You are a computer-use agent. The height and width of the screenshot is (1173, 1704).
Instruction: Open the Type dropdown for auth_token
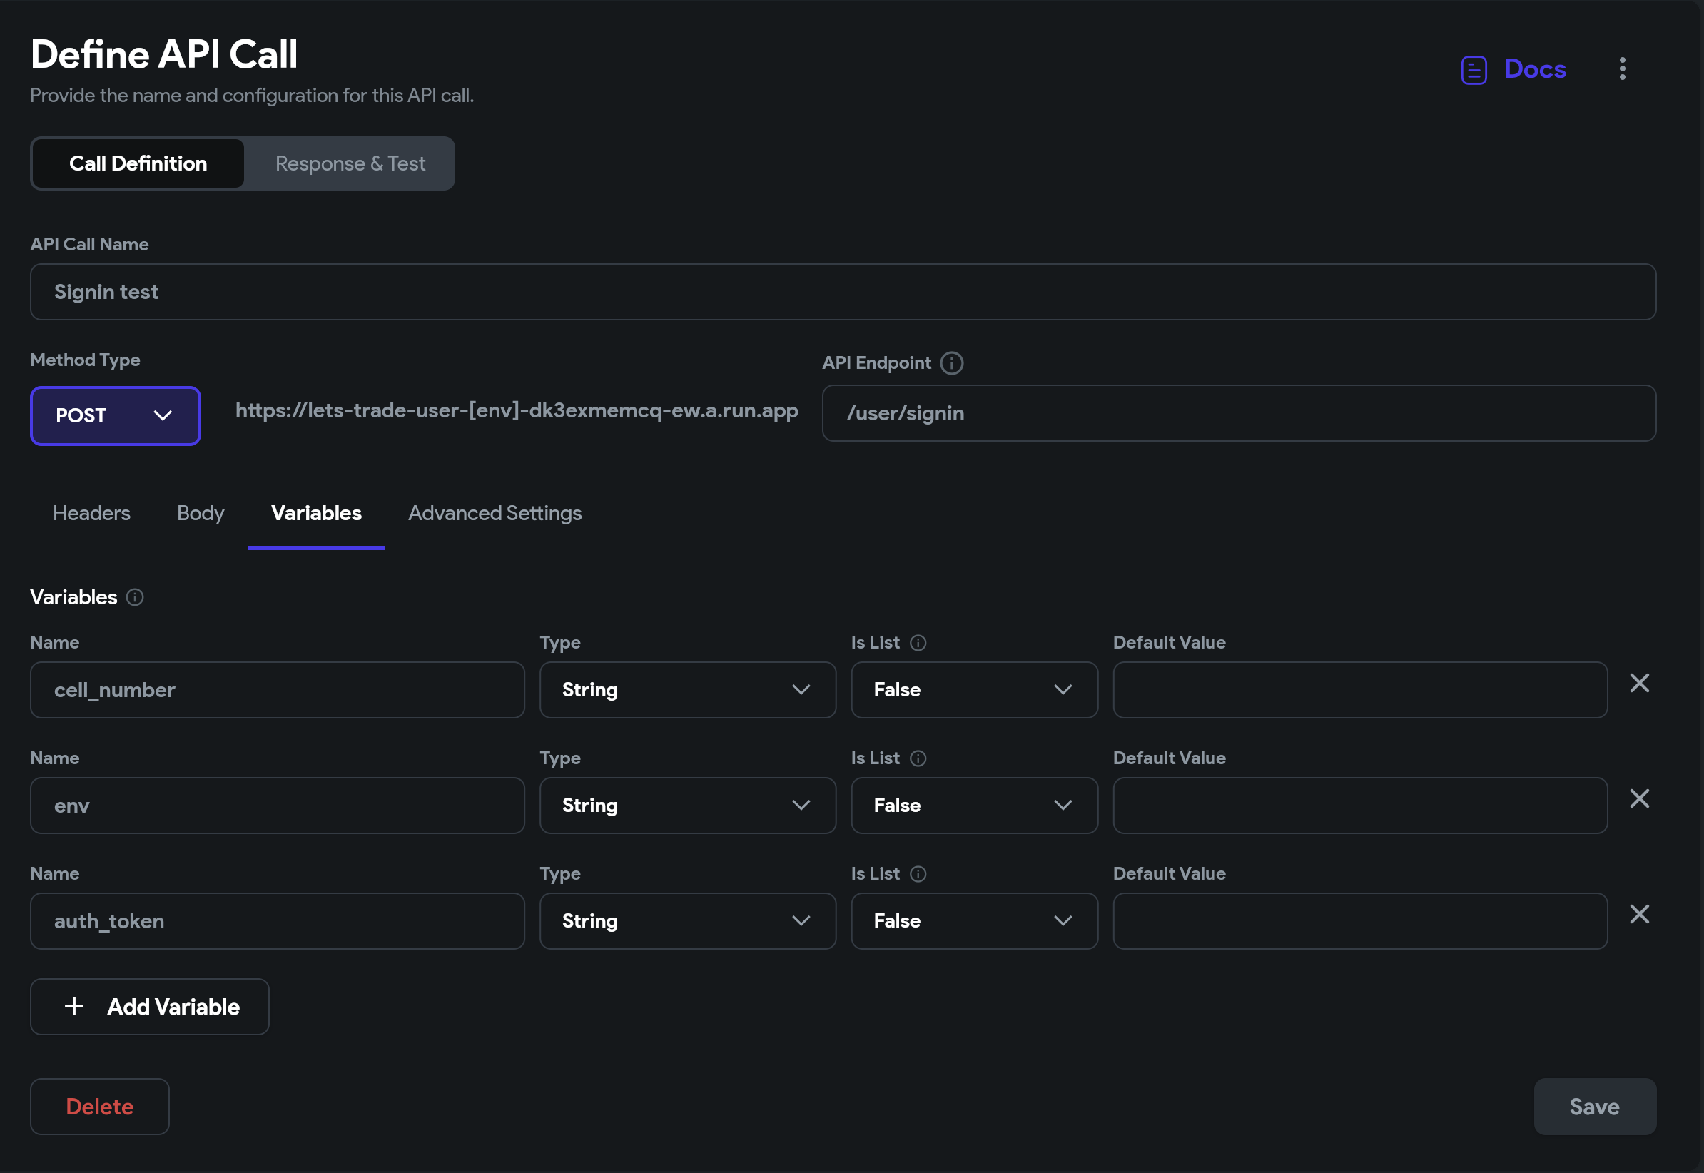coord(687,920)
